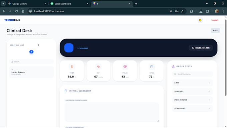
Task: Open the browser three-dot menu
Action: coord(223,11)
